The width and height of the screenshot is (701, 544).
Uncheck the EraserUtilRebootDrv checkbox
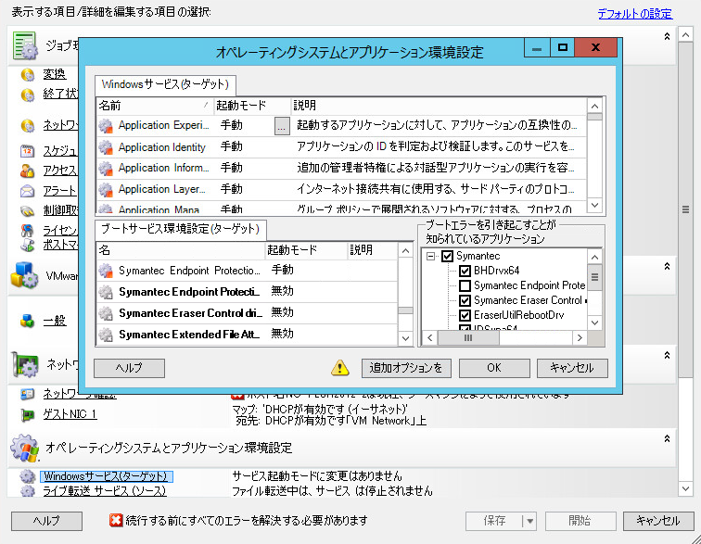point(465,315)
